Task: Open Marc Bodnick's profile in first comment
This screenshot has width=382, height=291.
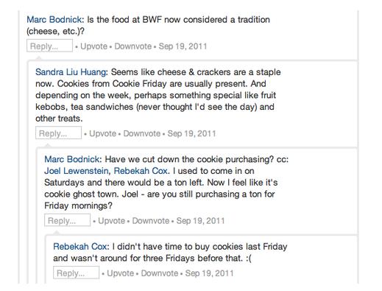Action: click(x=54, y=20)
